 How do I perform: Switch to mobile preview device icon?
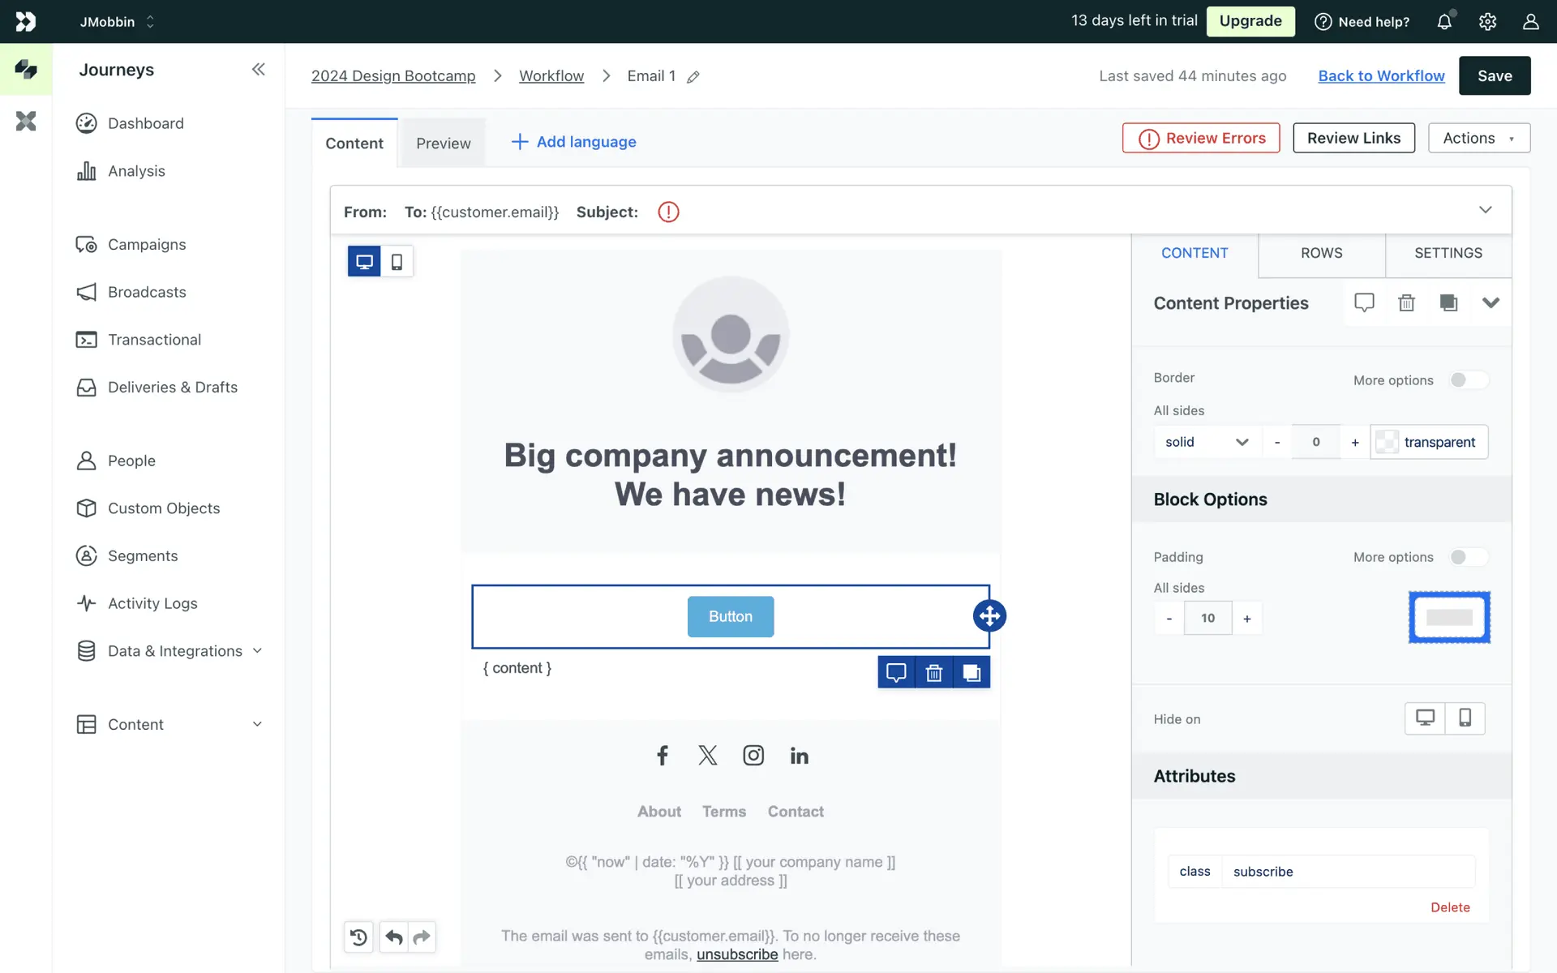point(397,262)
